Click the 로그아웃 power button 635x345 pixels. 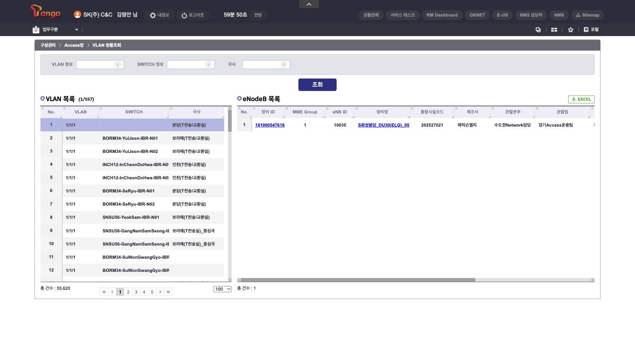pos(192,15)
